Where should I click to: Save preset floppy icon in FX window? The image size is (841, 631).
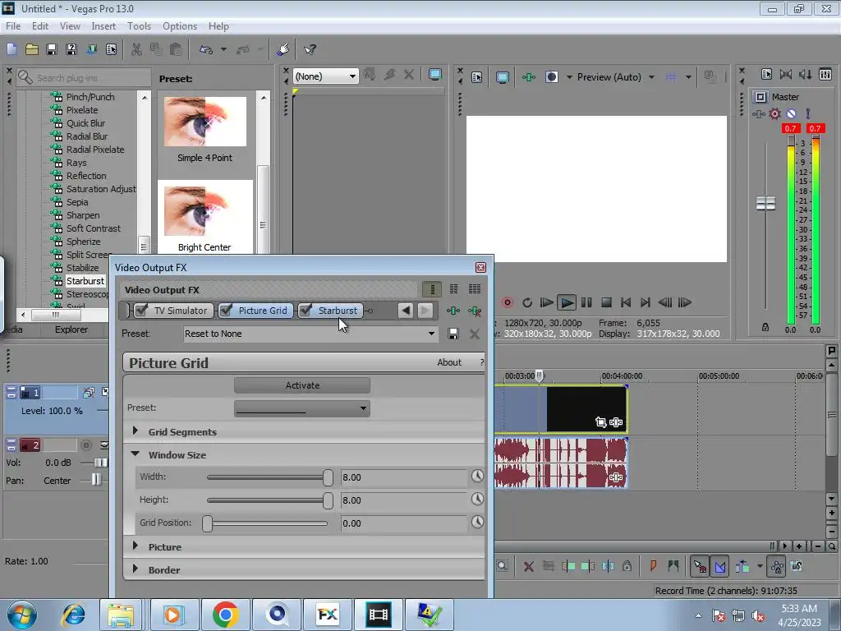[x=453, y=334]
